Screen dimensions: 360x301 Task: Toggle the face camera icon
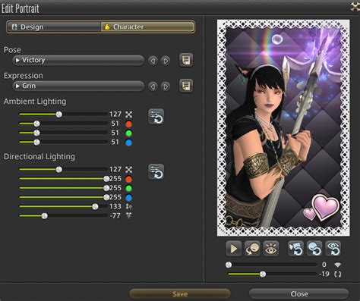(x=252, y=249)
